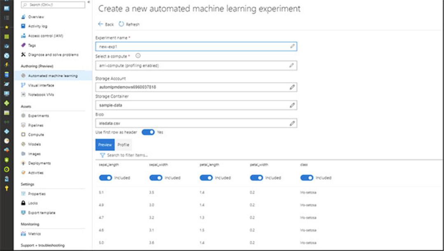Viewport: 444px width, 251px height.
Task: Click pencil icon for Blob field
Action: pos(292,123)
